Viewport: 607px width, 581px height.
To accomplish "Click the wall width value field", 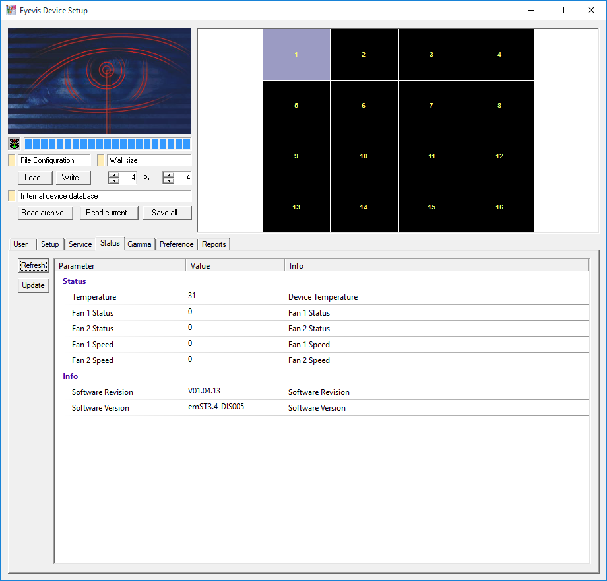I will [x=128, y=178].
